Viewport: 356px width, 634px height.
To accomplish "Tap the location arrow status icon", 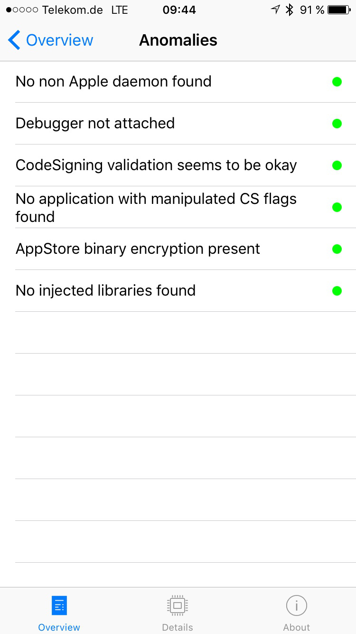I will pyautogui.click(x=275, y=10).
